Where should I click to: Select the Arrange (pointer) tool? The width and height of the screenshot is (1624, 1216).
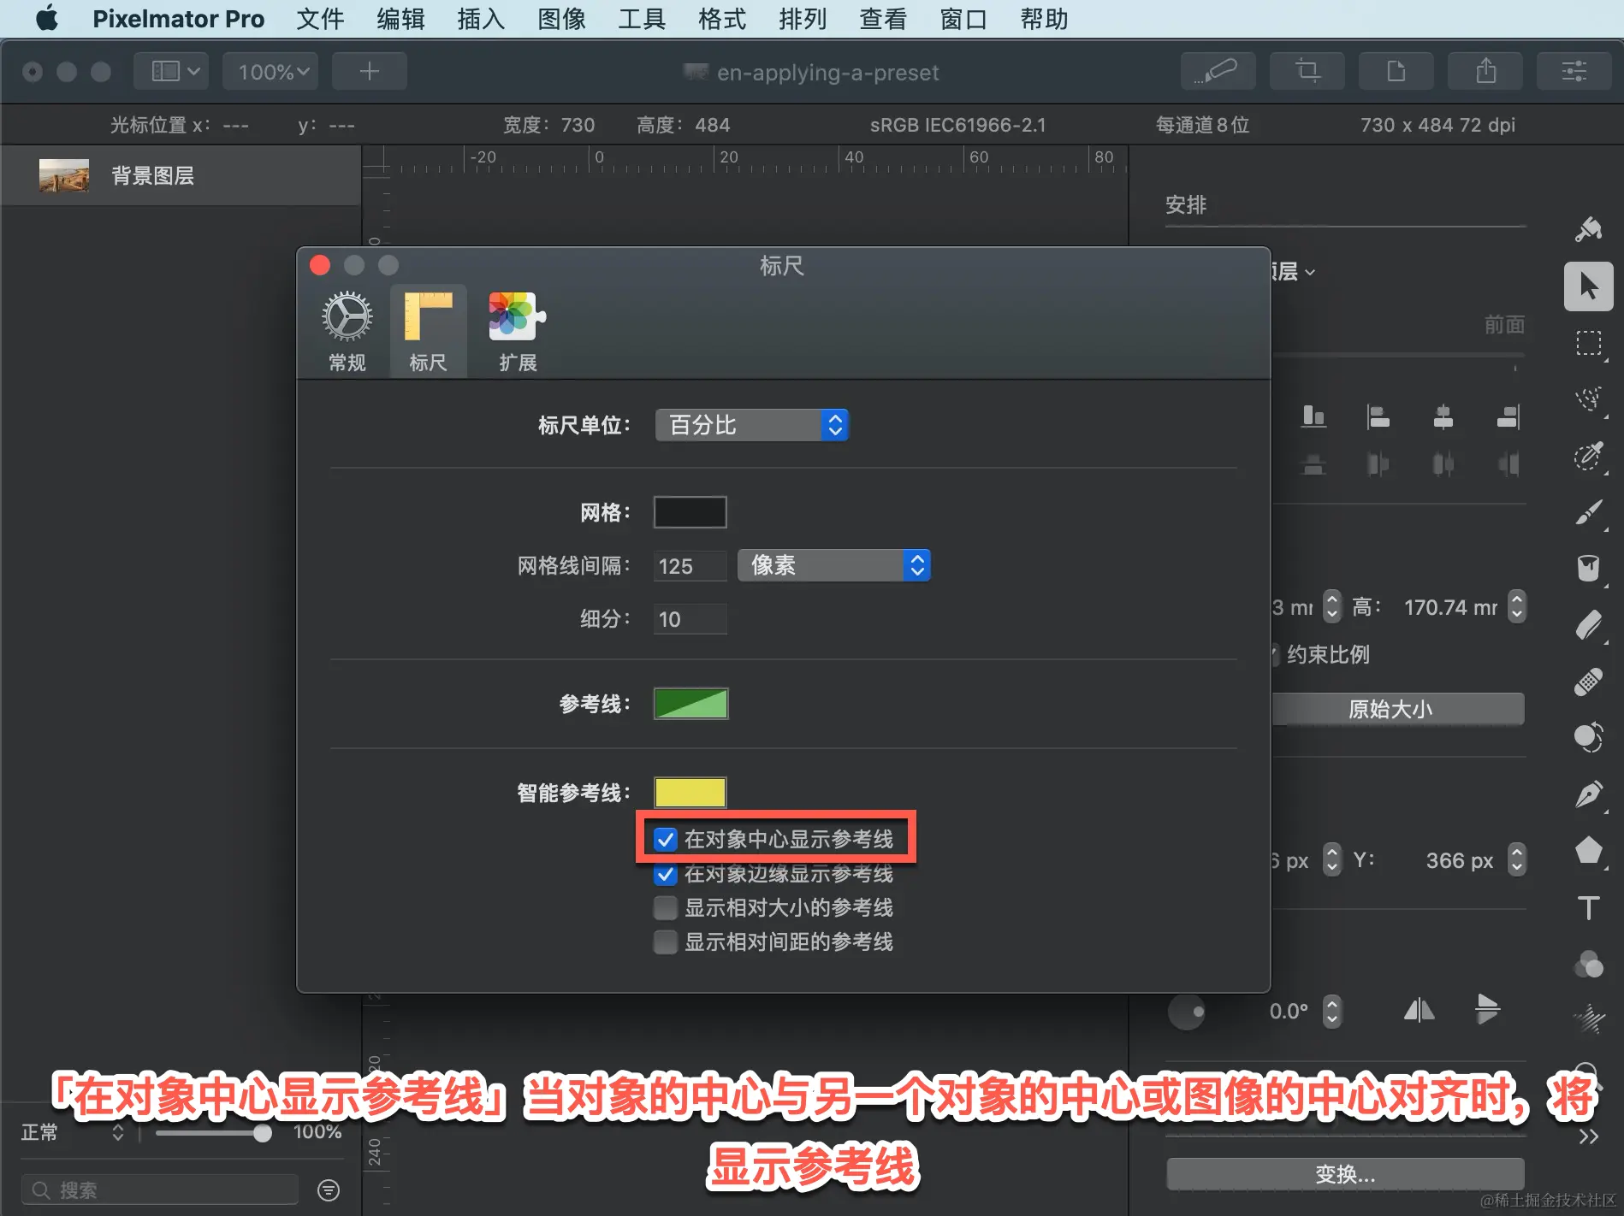(x=1589, y=286)
